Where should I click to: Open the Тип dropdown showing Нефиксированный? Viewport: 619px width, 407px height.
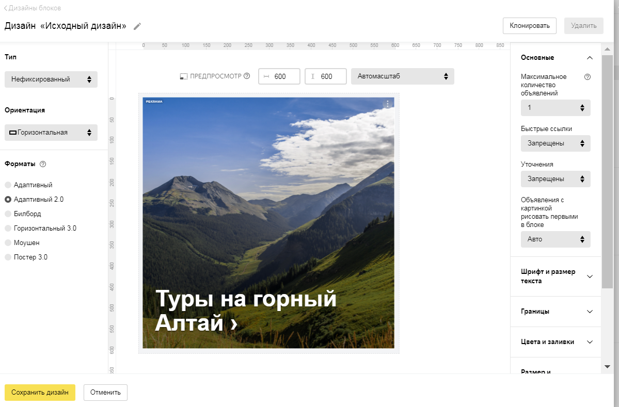pyautogui.click(x=51, y=79)
